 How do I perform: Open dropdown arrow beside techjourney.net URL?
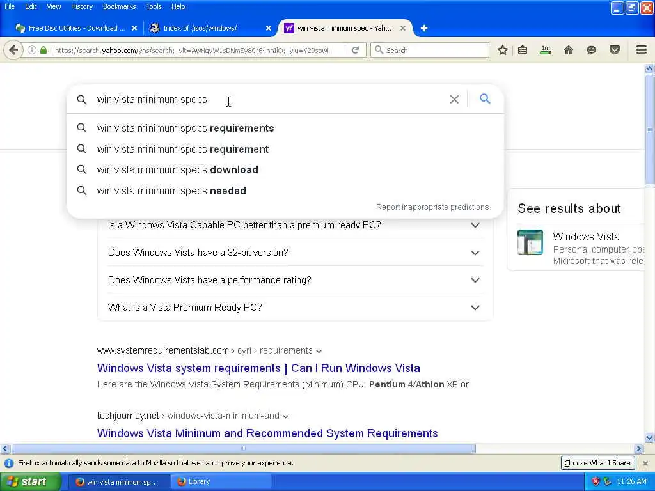pyautogui.click(x=285, y=416)
